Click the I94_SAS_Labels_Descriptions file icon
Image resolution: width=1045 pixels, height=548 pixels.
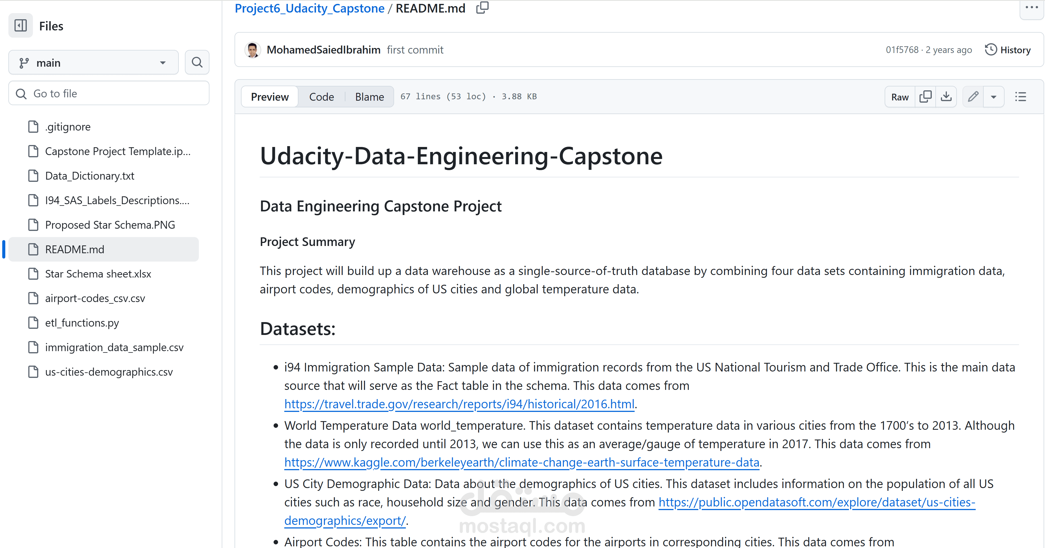tap(33, 201)
